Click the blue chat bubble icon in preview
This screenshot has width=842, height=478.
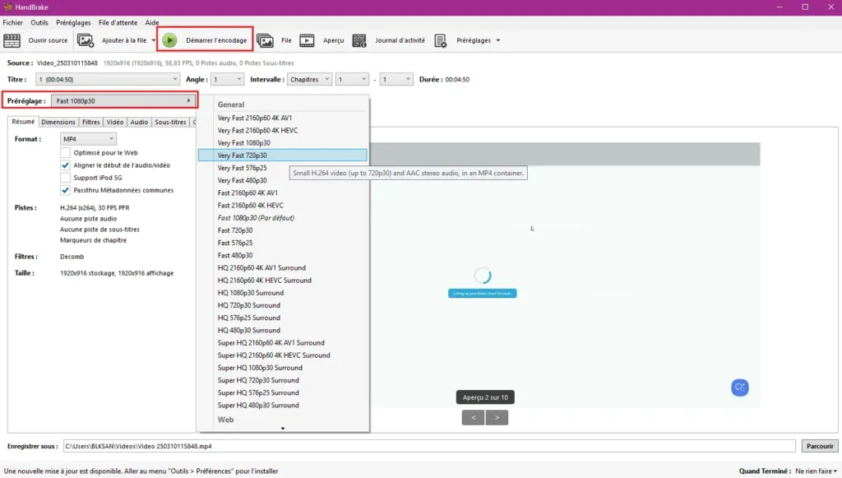[x=739, y=388]
